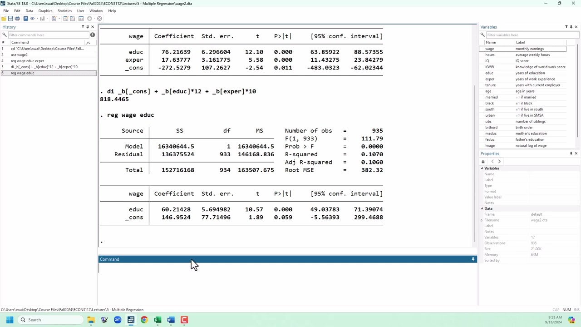The width and height of the screenshot is (581, 327).
Task: Open Google Chrome from the taskbar
Action: (x=144, y=320)
